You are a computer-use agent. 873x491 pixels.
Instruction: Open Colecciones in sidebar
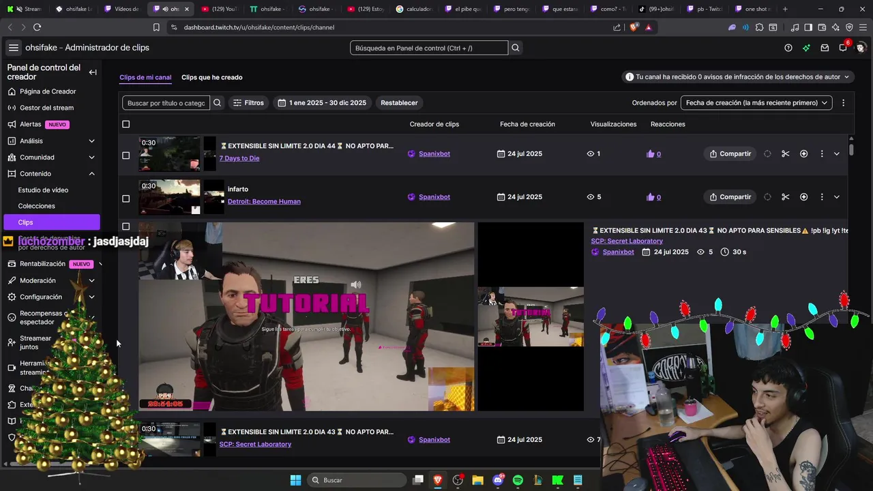click(x=36, y=206)
